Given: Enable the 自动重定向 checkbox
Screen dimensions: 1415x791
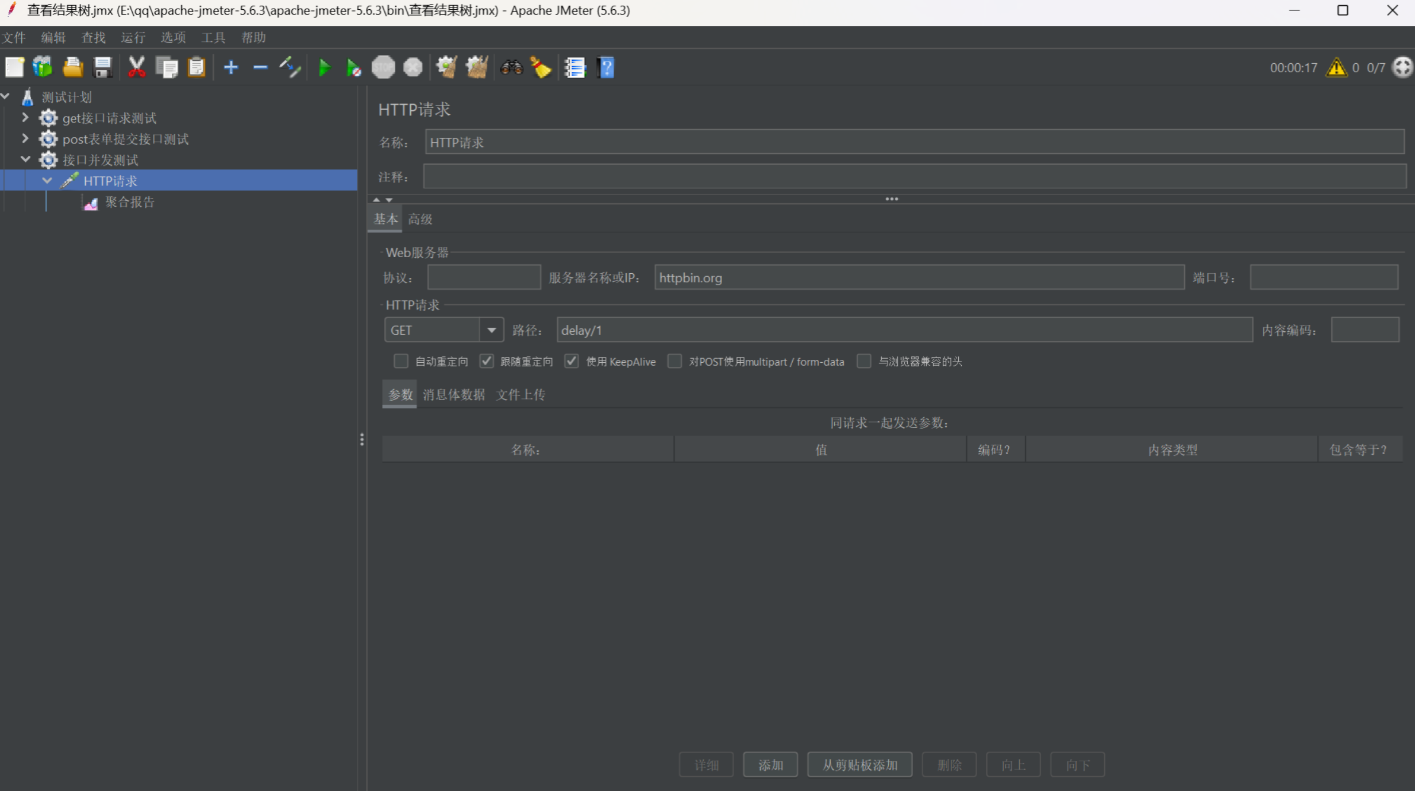Looking at the screenshot, I should pos(400,361).
